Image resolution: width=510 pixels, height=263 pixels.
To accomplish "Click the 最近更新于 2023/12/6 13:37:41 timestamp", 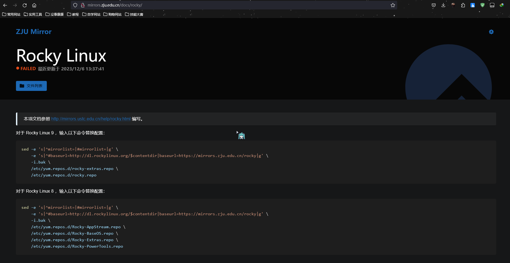I will click(x=71, y=69).
